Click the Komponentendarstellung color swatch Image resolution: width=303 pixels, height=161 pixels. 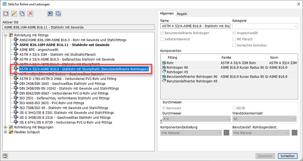(x=226, y=133)
